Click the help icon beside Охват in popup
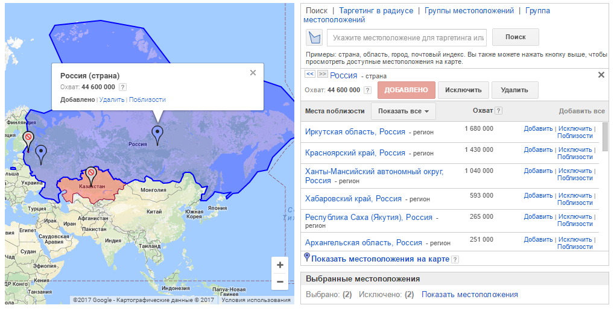The image size is (614, 311). point(123,87)
